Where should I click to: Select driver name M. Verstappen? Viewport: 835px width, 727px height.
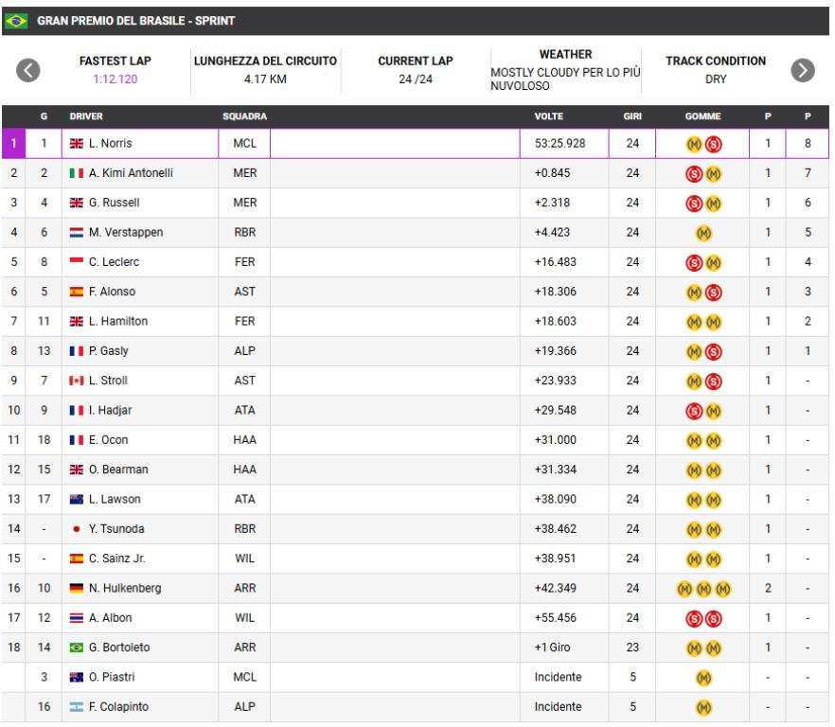126,232
